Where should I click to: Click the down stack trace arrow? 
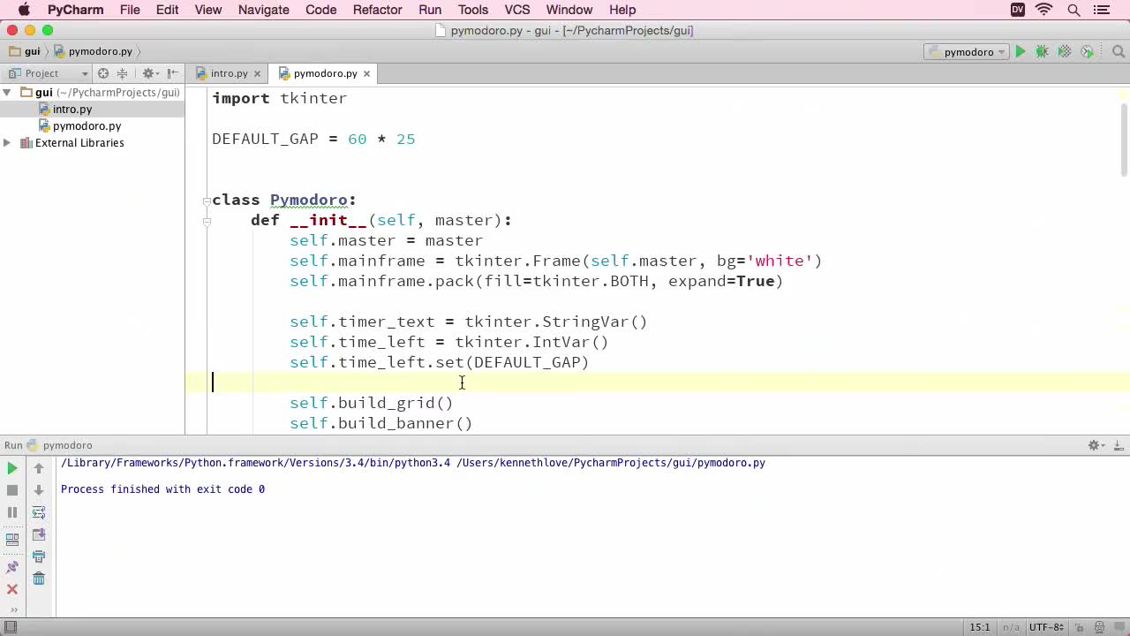pos(39,490)
